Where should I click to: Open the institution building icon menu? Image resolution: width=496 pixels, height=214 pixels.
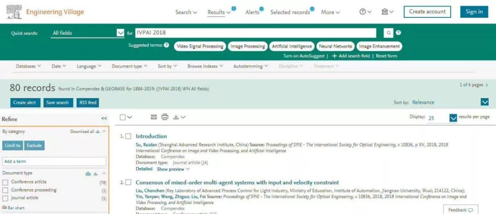pos(387,12)
